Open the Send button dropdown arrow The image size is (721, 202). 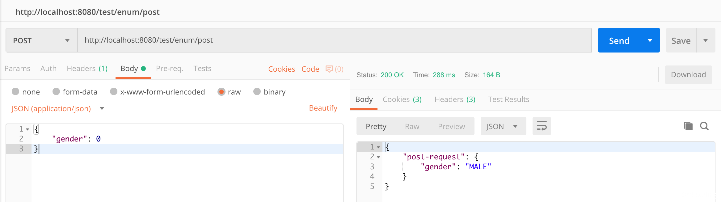click(650, 40)
